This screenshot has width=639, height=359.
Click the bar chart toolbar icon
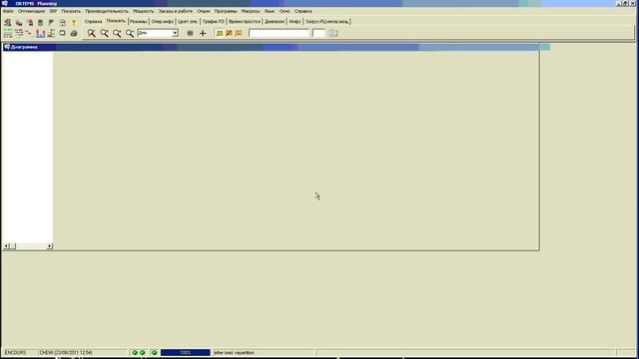tap(40, 33)
